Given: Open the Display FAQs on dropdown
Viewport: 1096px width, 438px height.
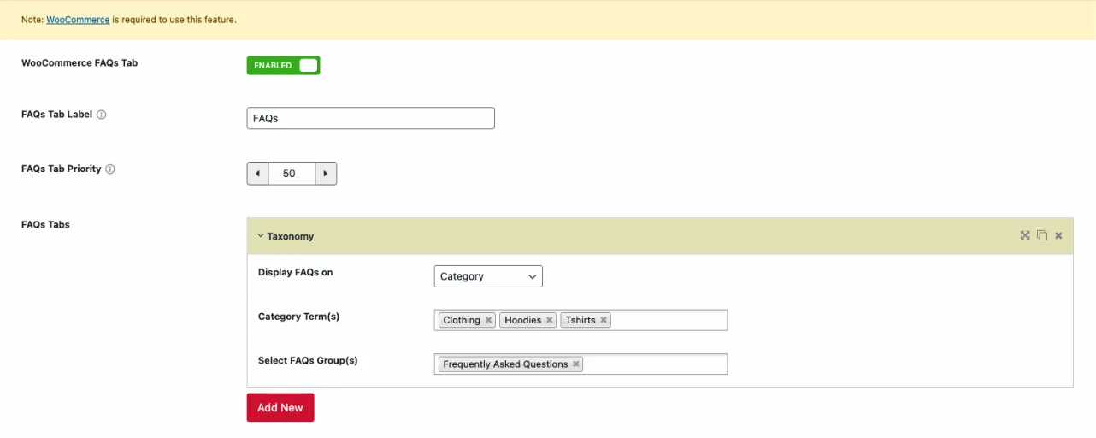Looking at the screenshot, I should coord(488,276).
